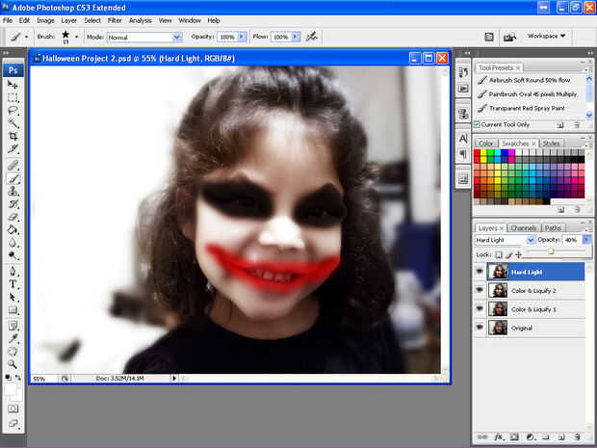Select the Path Selection tool
Screen dimensions: 597x448
(13, 297)
